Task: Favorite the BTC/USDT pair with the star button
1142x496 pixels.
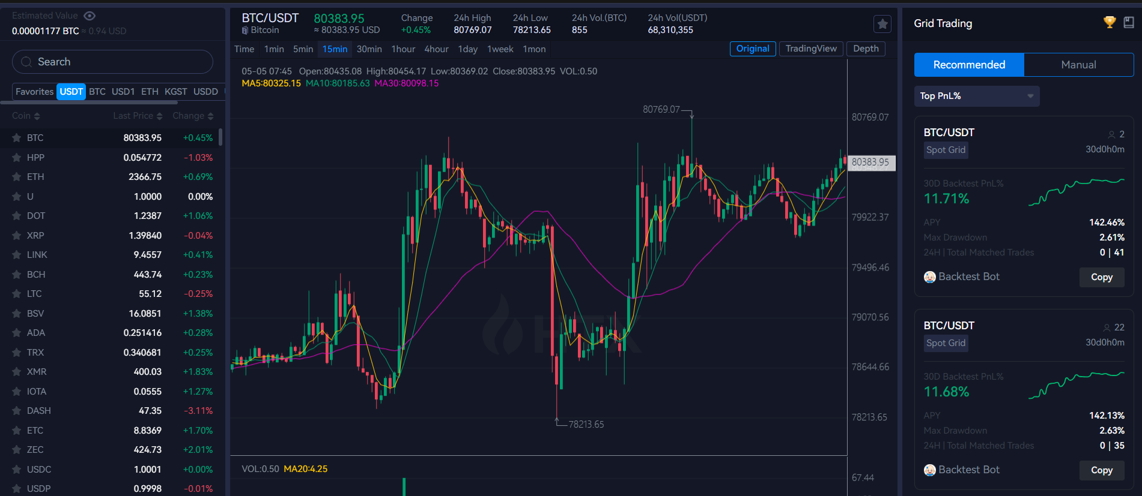Action: [882, 24]
